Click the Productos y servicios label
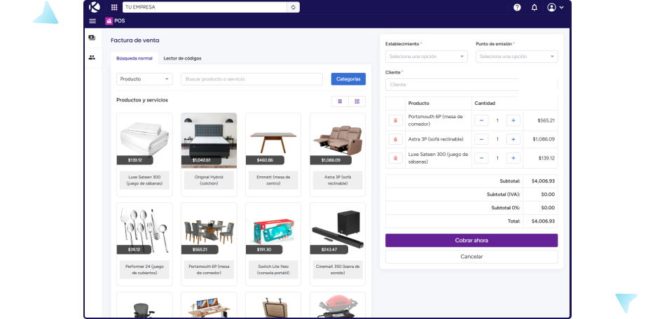The height and width of the screenshot is (319, 655). pos(142,100)
